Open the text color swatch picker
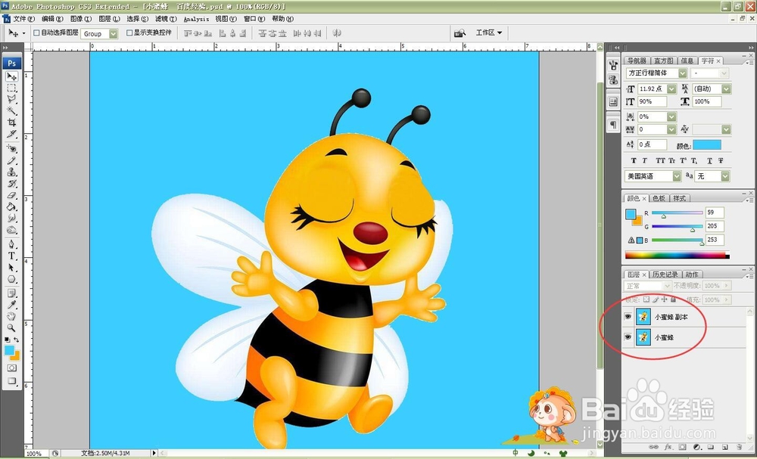Image resolution: width=757 pixels, height=459 pixels. point(707,146)
